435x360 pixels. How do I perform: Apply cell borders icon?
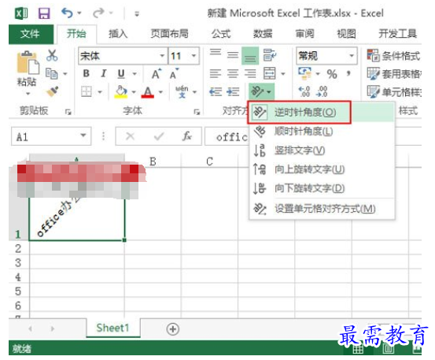(87, 91)
